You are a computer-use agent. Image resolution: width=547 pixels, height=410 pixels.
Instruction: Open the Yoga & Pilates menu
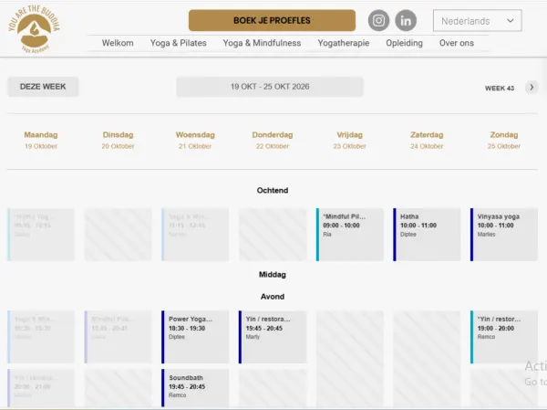[179, 43]
